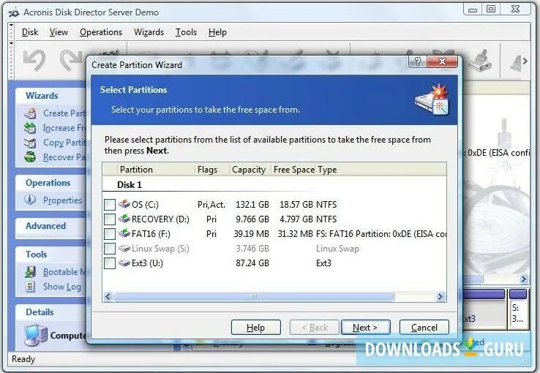Click the Undo arrow in the toolbar
This screenshot has height=373, width=540.
(x=34, y=60)
